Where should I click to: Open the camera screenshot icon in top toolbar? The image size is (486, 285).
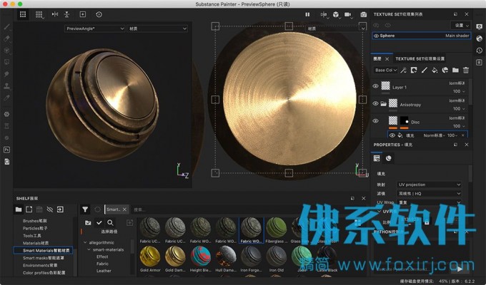click(x=363, y=14)
